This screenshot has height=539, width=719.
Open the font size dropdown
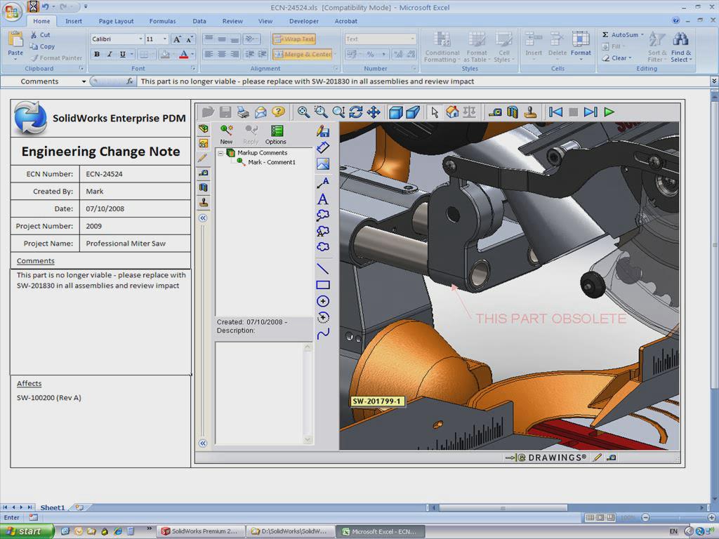165,39
